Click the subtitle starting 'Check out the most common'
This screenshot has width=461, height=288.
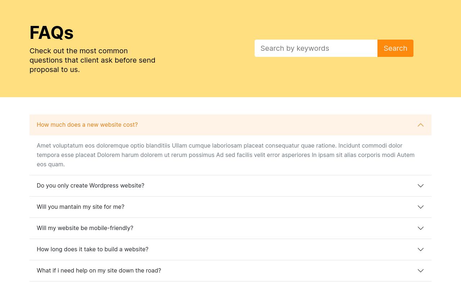(x=79, y=51)
